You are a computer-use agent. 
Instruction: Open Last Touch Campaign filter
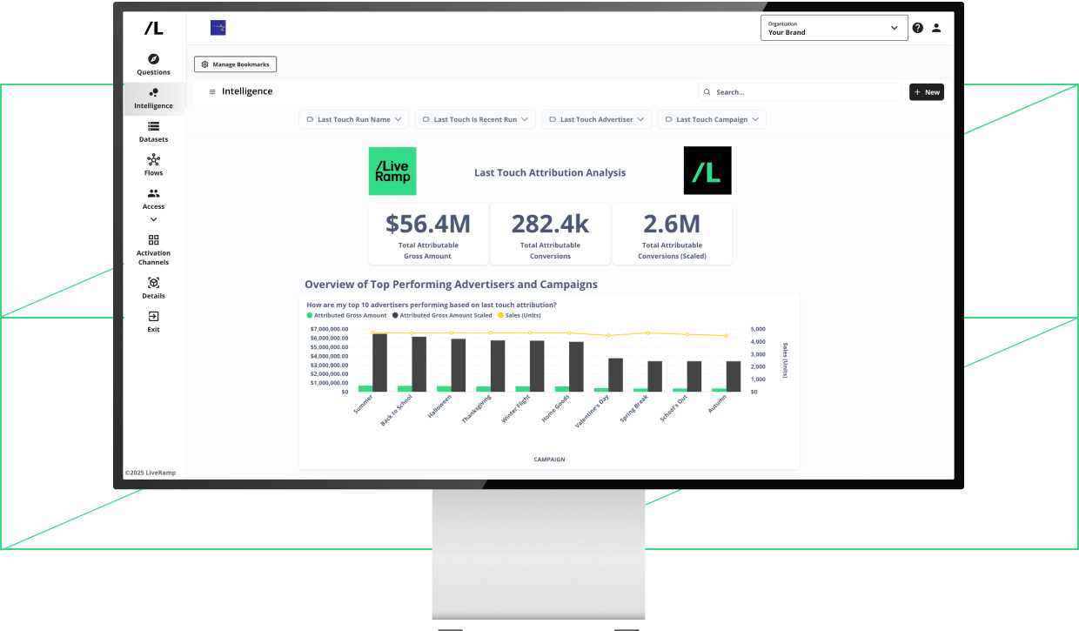click(x=712, y=119)
